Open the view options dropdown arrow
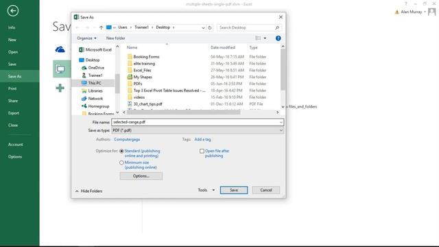The width and height of the screenshot is (439, 247). pyautogui.click(x=265, y=38)
